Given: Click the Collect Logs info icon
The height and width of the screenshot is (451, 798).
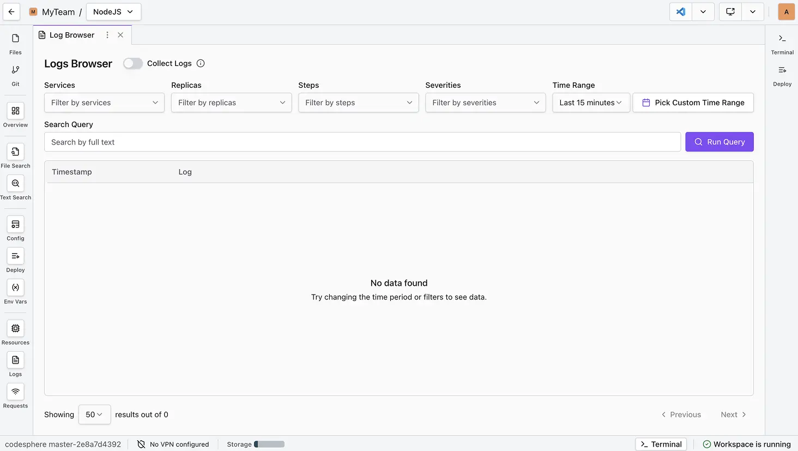Looking at the screenshot, I should click(x=201, y=63).
